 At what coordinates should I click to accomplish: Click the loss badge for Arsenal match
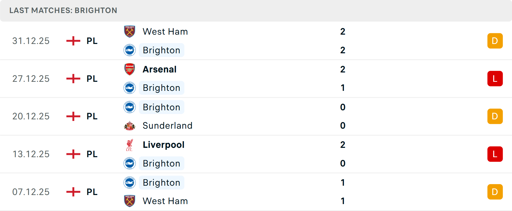[495, 79]
